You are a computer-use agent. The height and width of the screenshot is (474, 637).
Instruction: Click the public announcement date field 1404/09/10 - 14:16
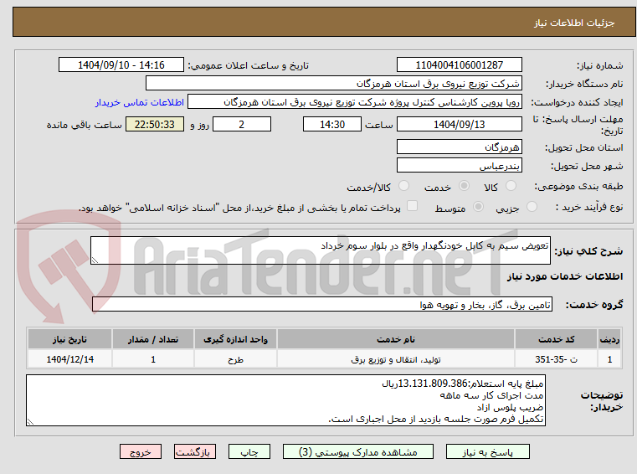[121, 65]
